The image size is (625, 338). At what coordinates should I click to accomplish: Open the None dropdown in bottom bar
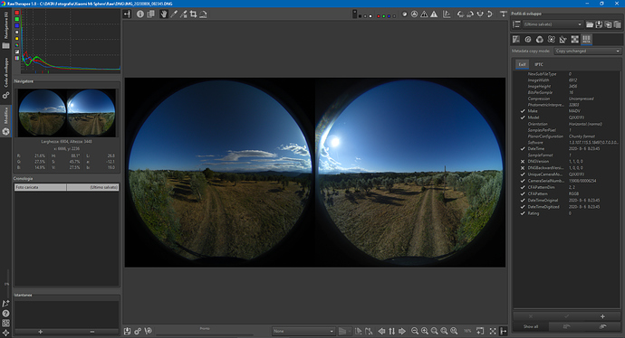pos(303,331)
